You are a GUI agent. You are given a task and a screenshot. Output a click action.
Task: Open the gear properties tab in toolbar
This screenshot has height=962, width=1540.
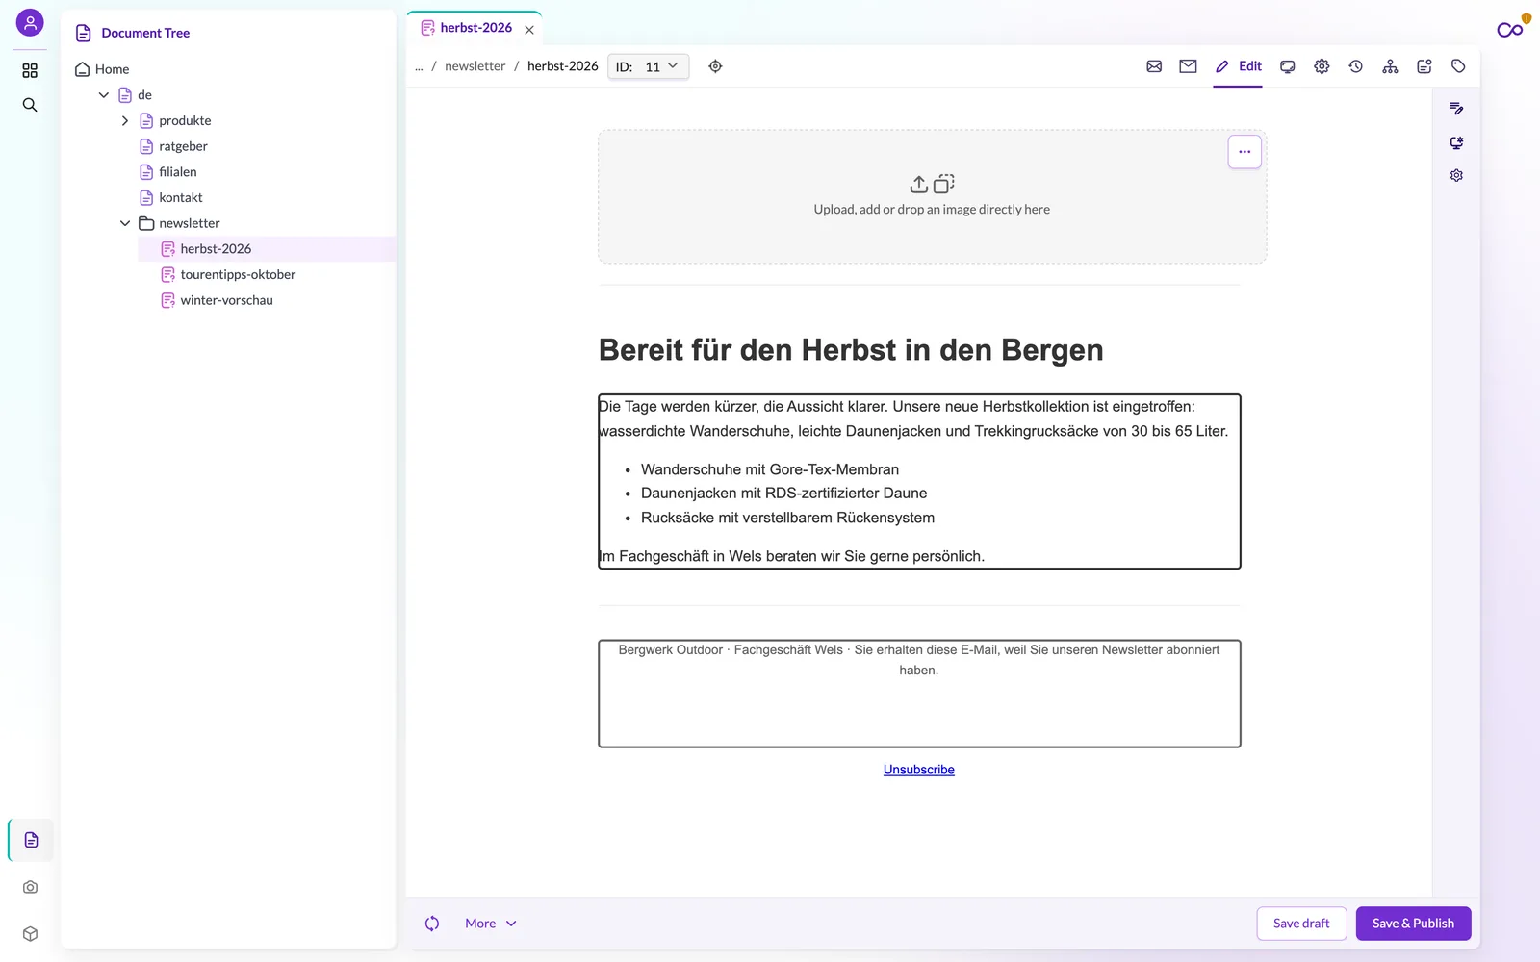coord(1322,66)
